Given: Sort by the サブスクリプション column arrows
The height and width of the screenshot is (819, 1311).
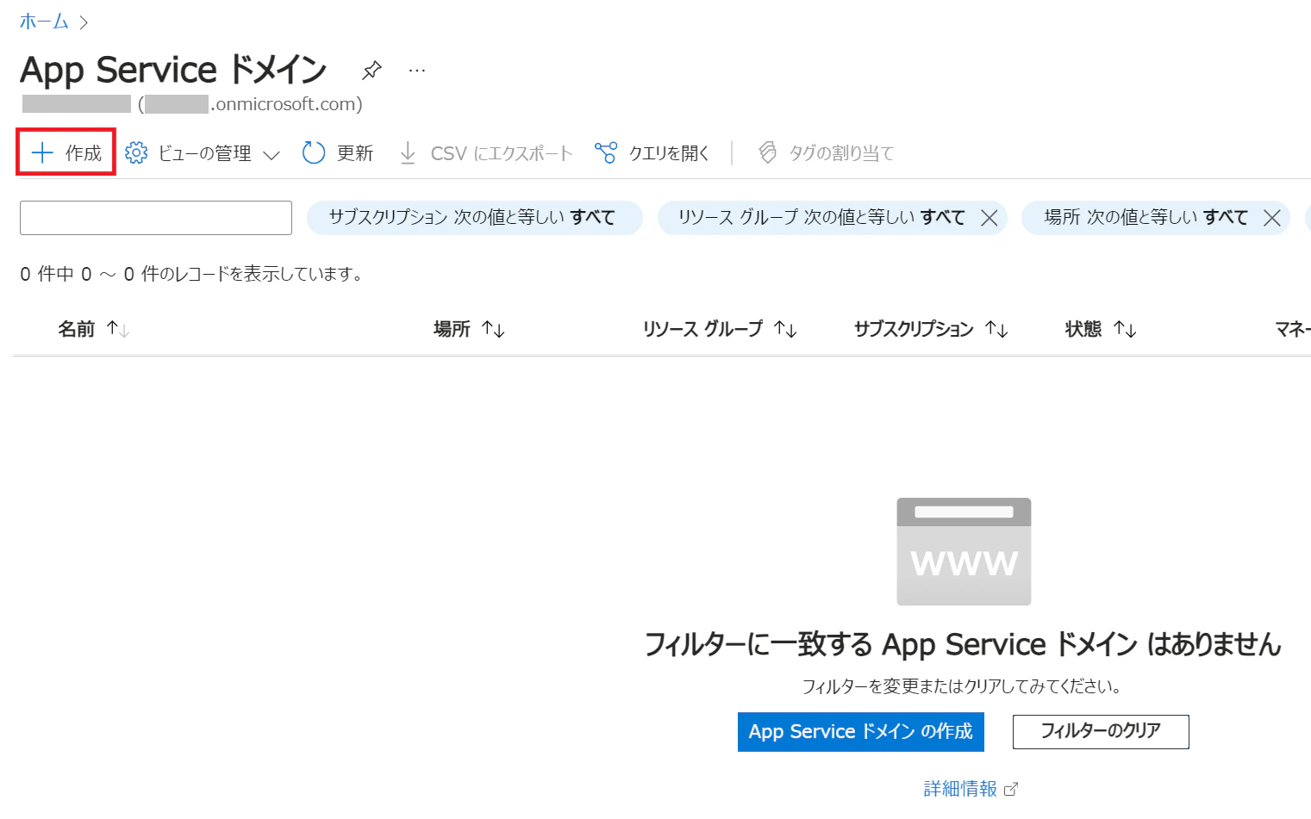Looking at the screenshot, I should 996,329.
